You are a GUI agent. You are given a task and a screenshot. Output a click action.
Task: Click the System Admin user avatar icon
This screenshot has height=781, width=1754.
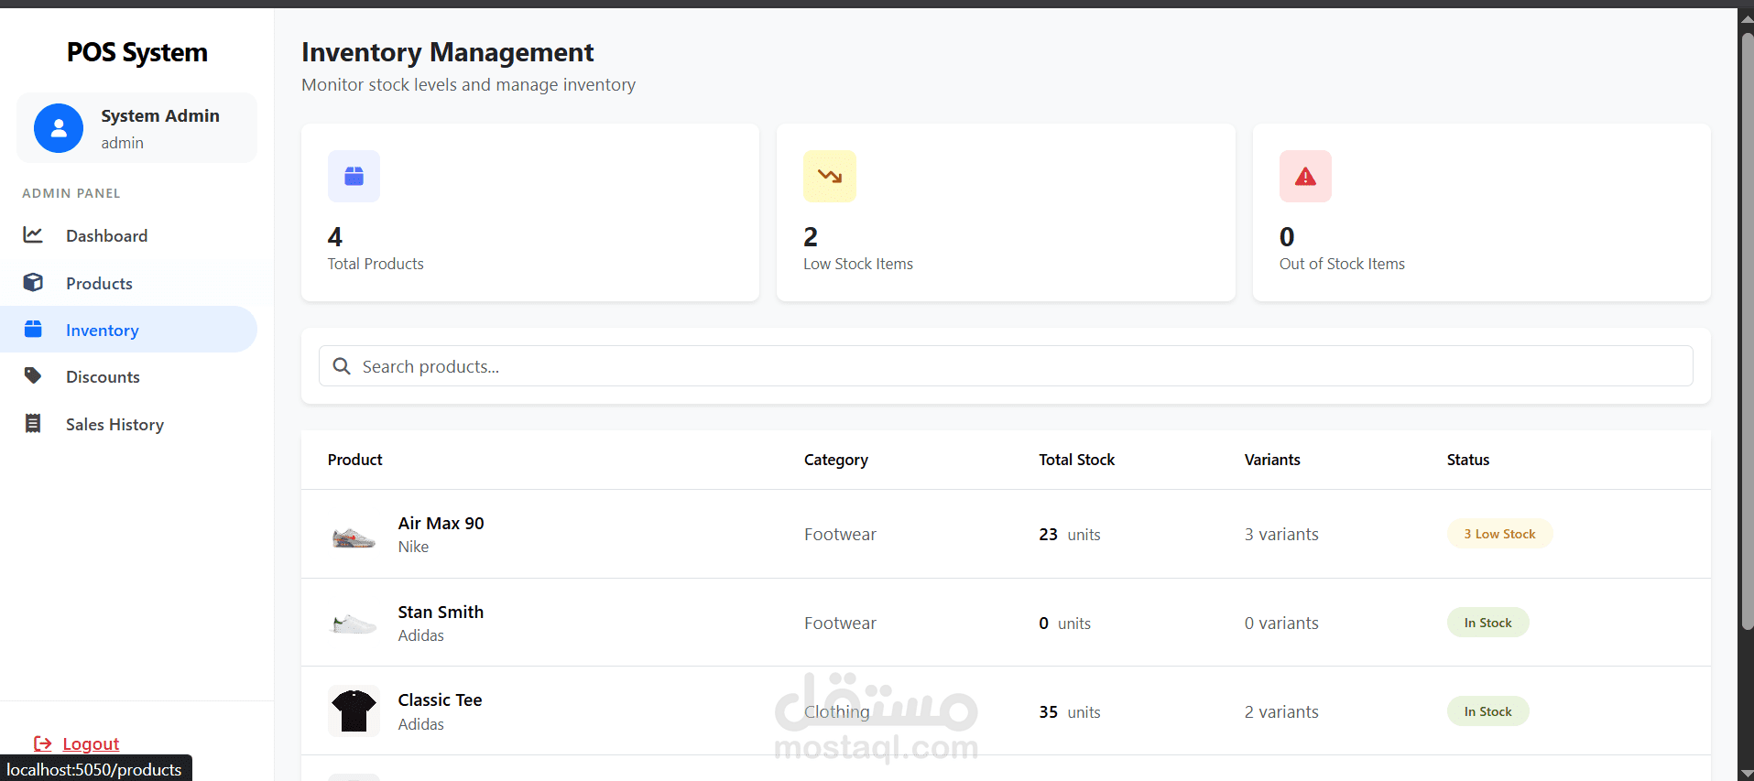(x=59, y=128)
